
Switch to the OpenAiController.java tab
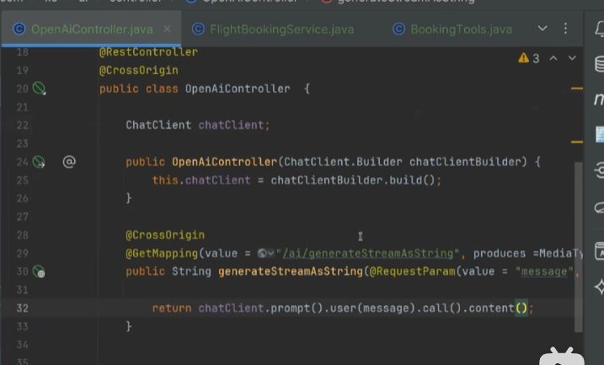coord(92,30)
